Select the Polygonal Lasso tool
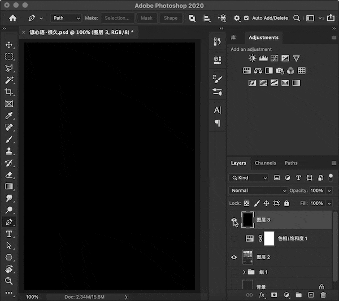 click(9, 68)
